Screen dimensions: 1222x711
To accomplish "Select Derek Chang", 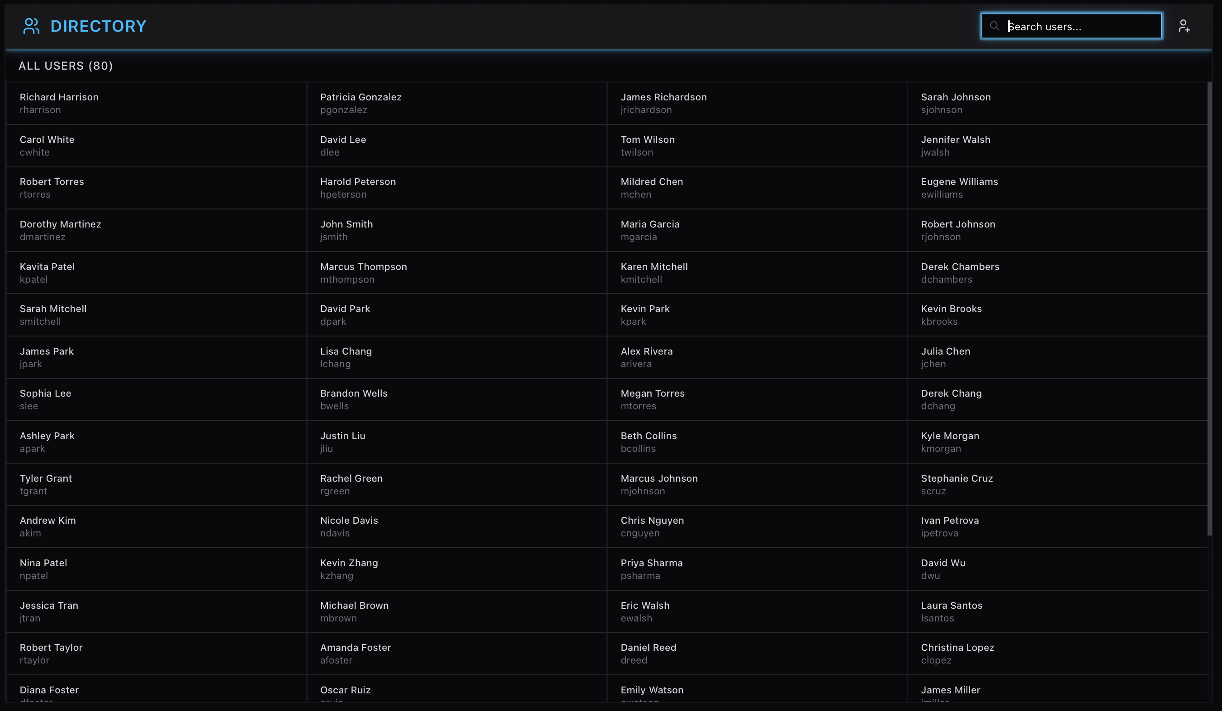I will click(x=1057, y=400).
